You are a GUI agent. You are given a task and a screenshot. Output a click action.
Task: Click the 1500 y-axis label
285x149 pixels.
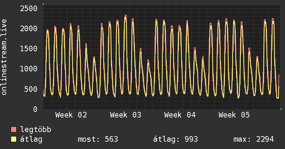pyautogui.click(x=28, y=49)
